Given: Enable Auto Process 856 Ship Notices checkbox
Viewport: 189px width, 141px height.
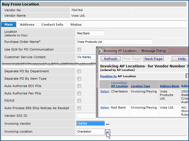Looking at the screenshot, I should coord(79,108).
